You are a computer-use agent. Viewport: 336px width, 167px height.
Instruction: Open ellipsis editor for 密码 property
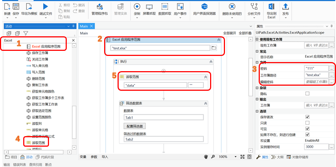click(x=332, y=69)
